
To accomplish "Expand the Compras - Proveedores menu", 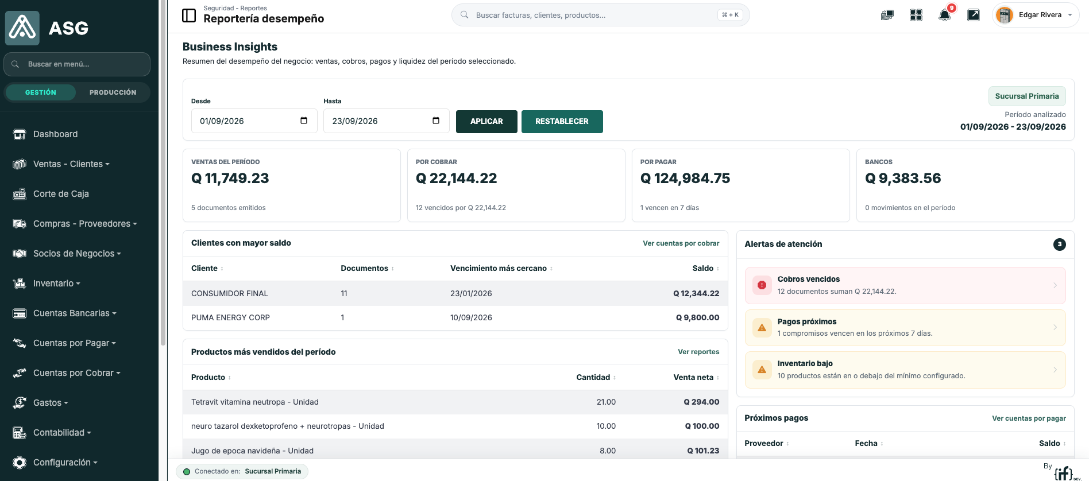I will 85,224.
